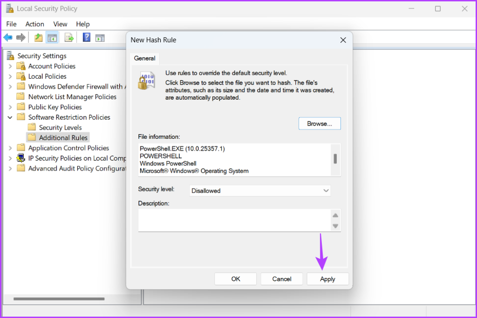Expand the Application Control Policies node
Viewport: 477px width, 318px height.
(x=10, y=148)
